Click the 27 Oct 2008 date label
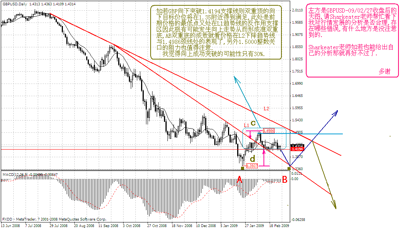 [157, 226]
